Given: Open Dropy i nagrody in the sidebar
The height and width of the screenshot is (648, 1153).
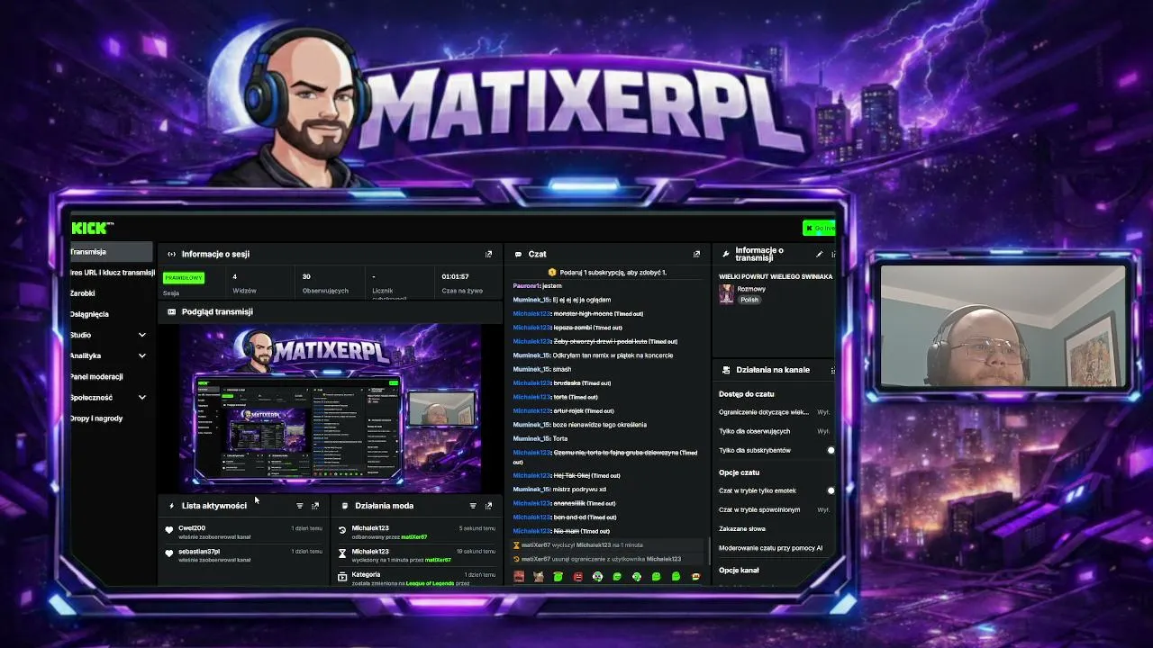Looking at the screenshot, I should 96,418.
